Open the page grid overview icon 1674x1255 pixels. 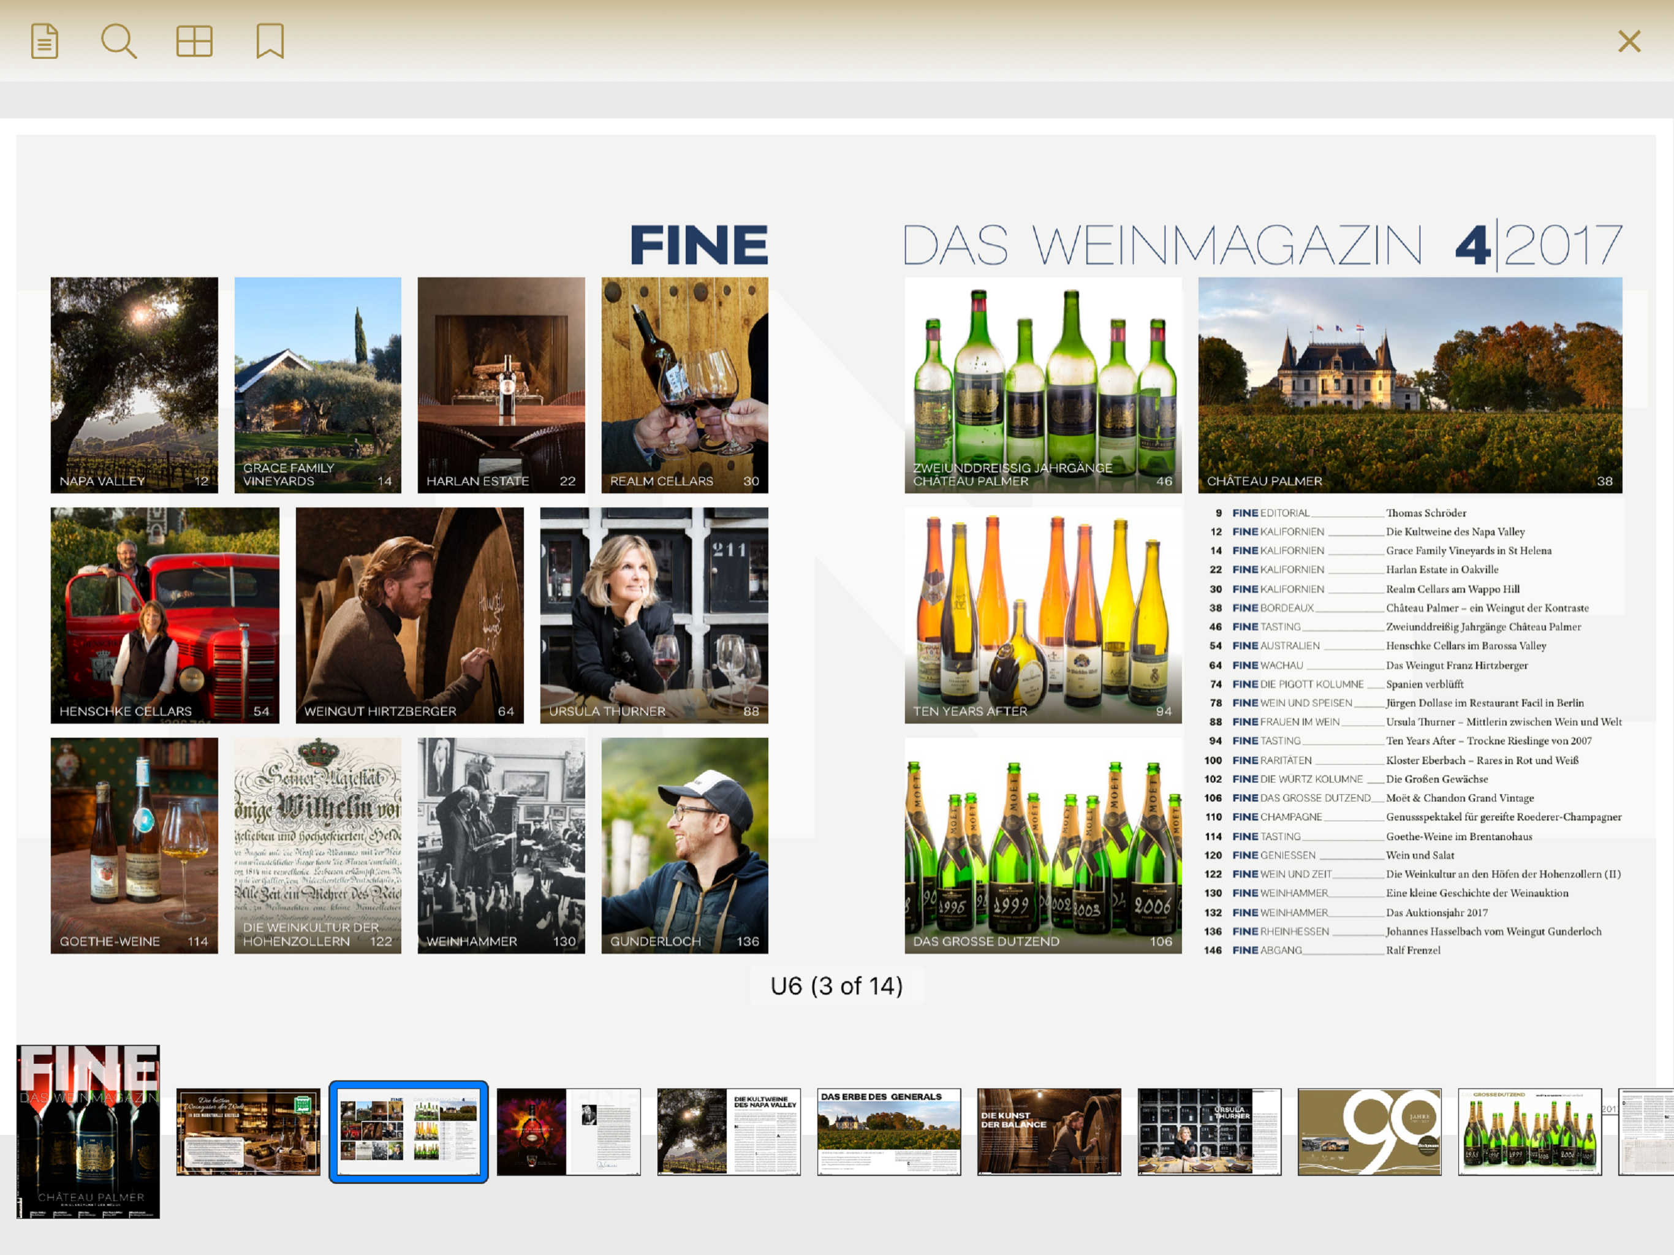coord(194,41)
